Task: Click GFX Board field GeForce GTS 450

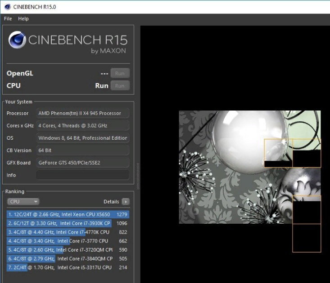Action: (83, 163)
